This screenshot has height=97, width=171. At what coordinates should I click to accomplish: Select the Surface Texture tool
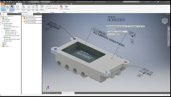click(x=29, y=8)
